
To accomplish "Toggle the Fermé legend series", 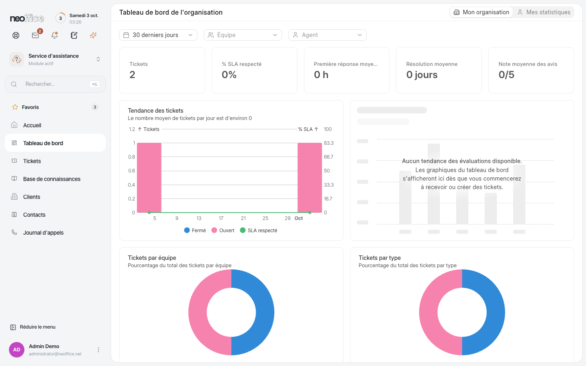I will click(x=195, y=230).
